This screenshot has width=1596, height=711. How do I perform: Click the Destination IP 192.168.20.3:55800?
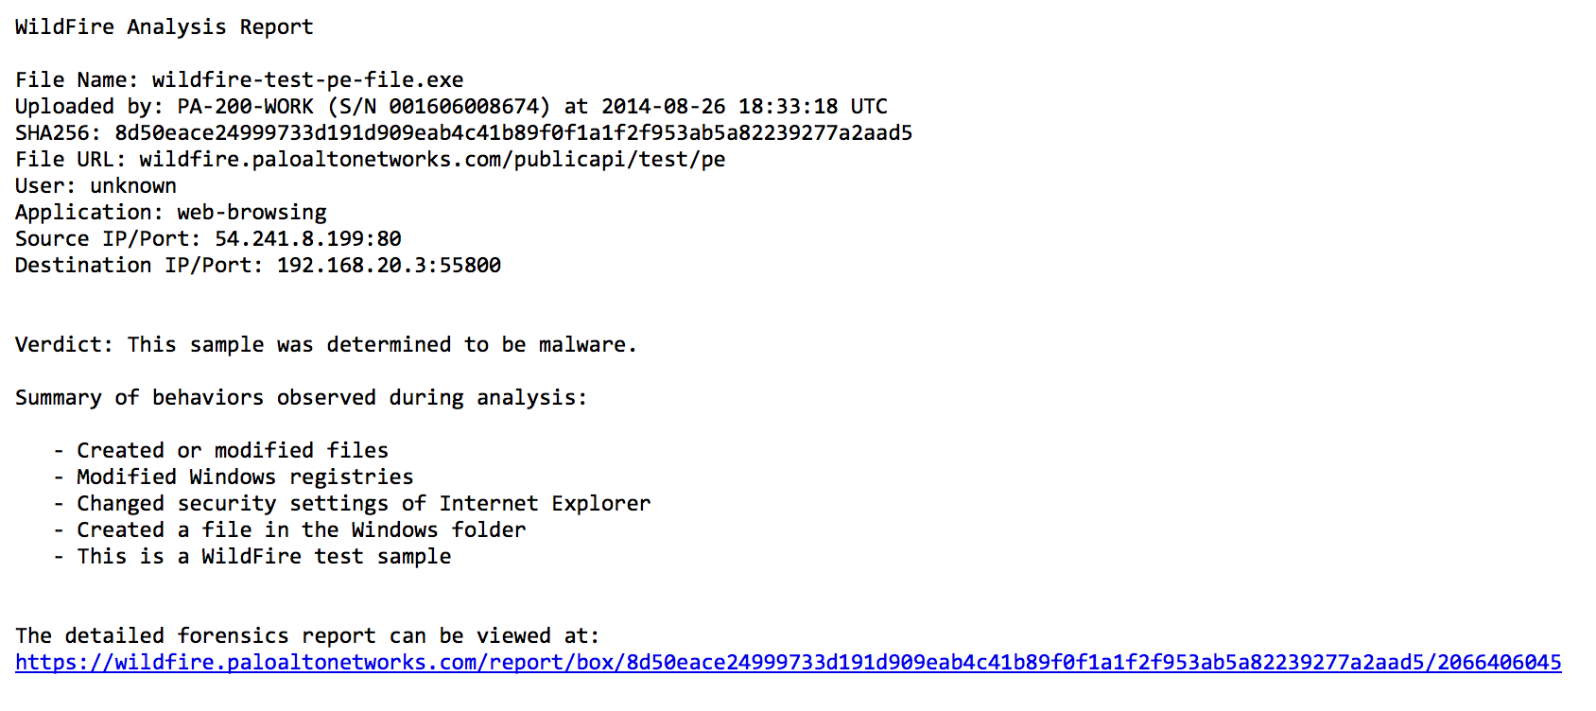(x=389, y=266)
